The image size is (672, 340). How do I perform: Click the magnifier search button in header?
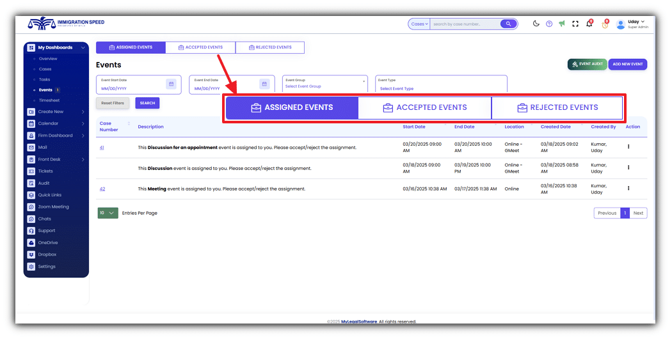click(x=508, y=24)
